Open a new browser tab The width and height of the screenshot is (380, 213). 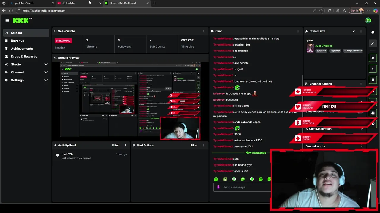click(154, 3)
